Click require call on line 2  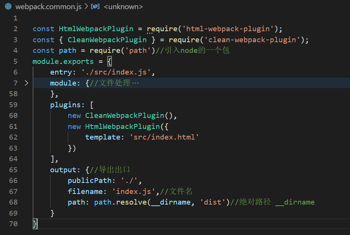coord(162,29)
